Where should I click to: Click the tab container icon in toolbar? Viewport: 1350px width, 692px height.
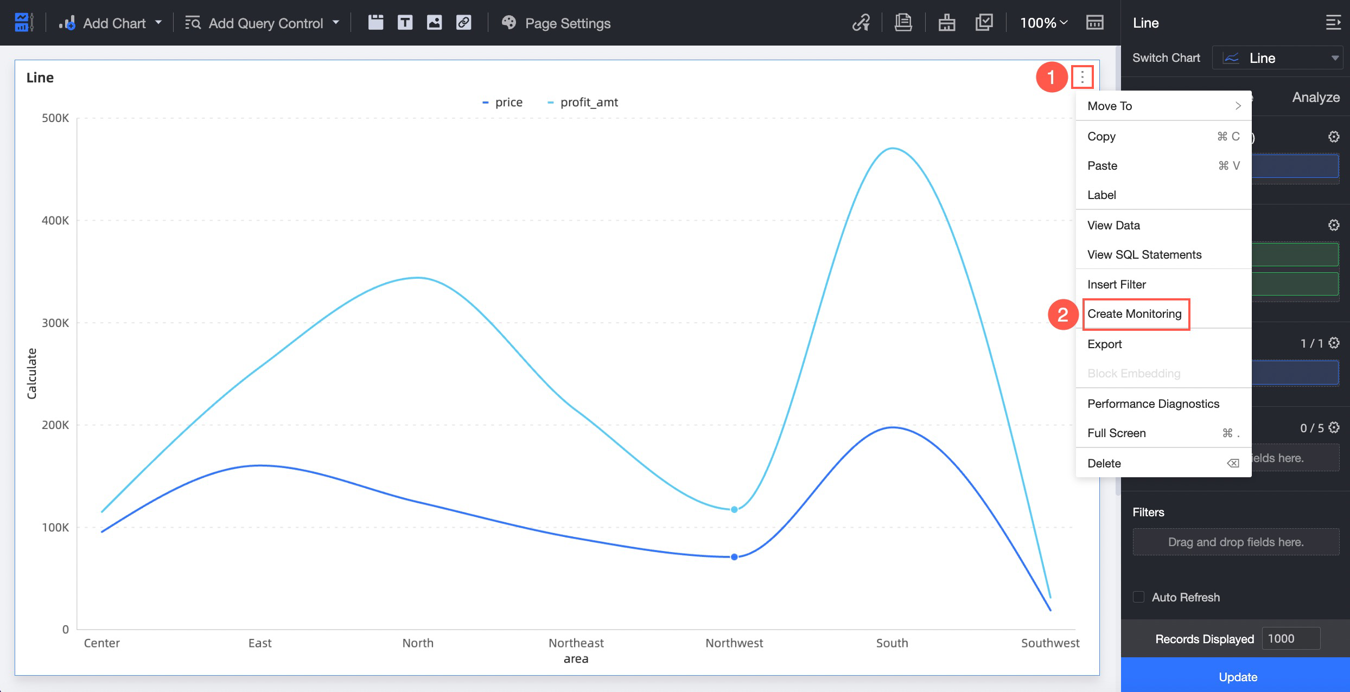point(375,23)
